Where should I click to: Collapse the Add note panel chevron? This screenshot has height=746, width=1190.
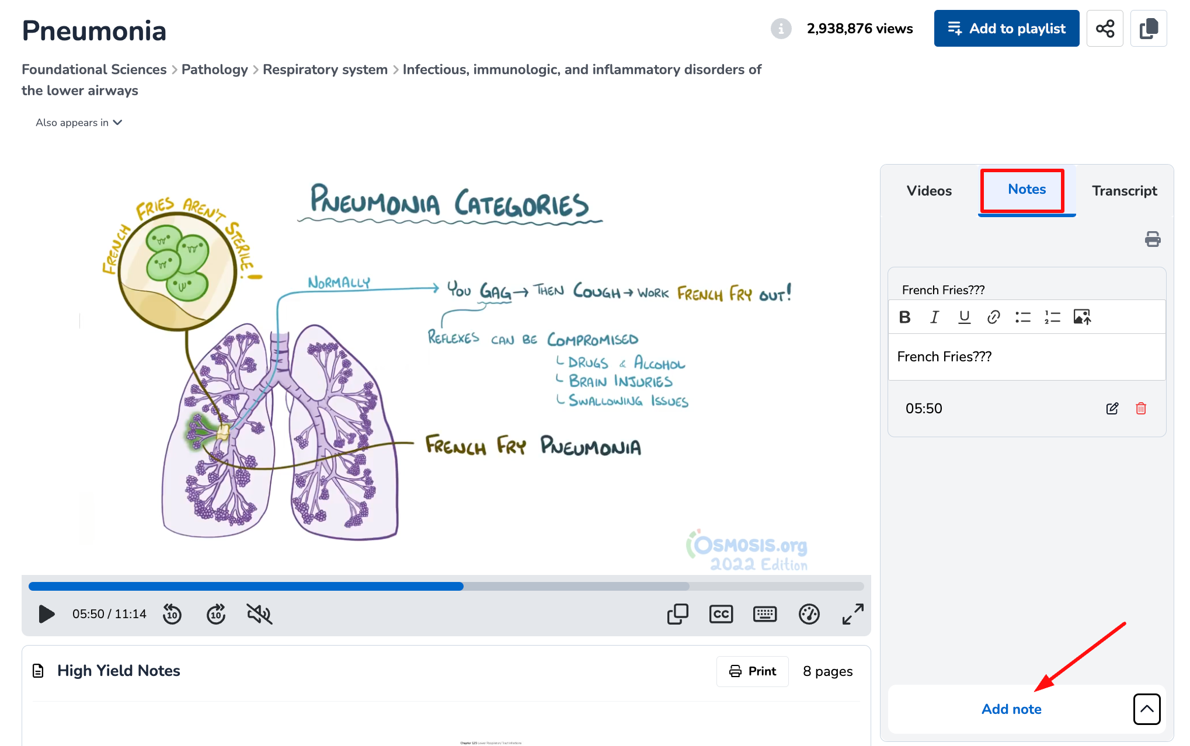coord(1146,709)
